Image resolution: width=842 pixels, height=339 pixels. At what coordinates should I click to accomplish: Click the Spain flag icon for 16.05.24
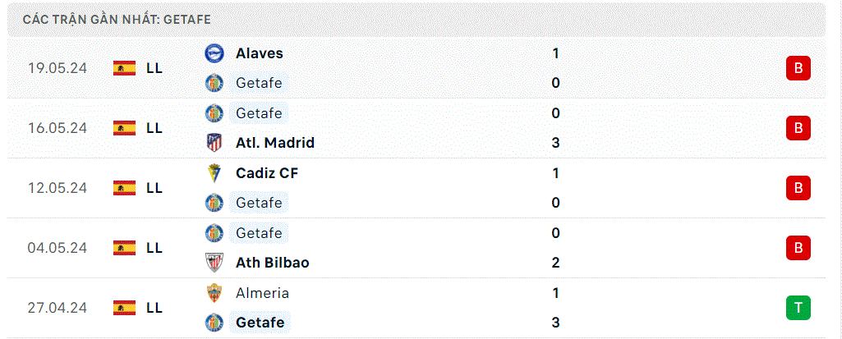(125, 128)
